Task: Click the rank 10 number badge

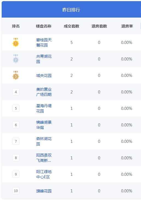Action: click(x=16, y=191)
